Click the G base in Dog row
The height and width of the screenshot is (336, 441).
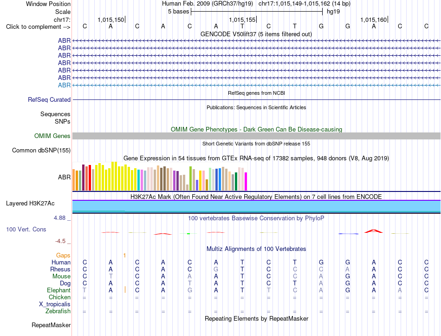(348, 283)
